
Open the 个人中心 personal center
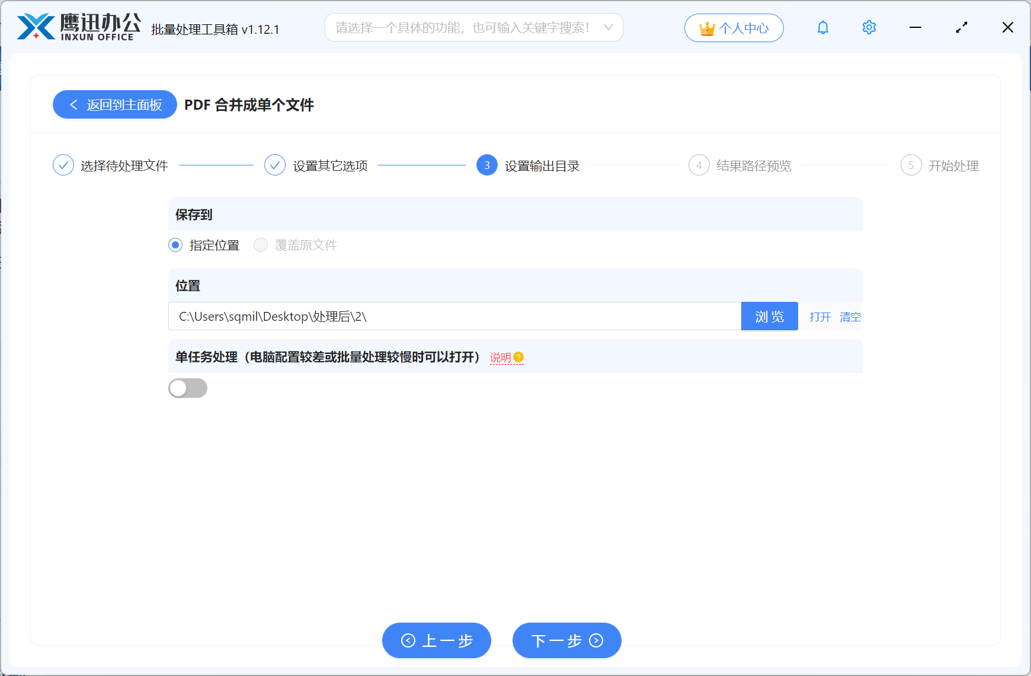click(x=734, y=28)
